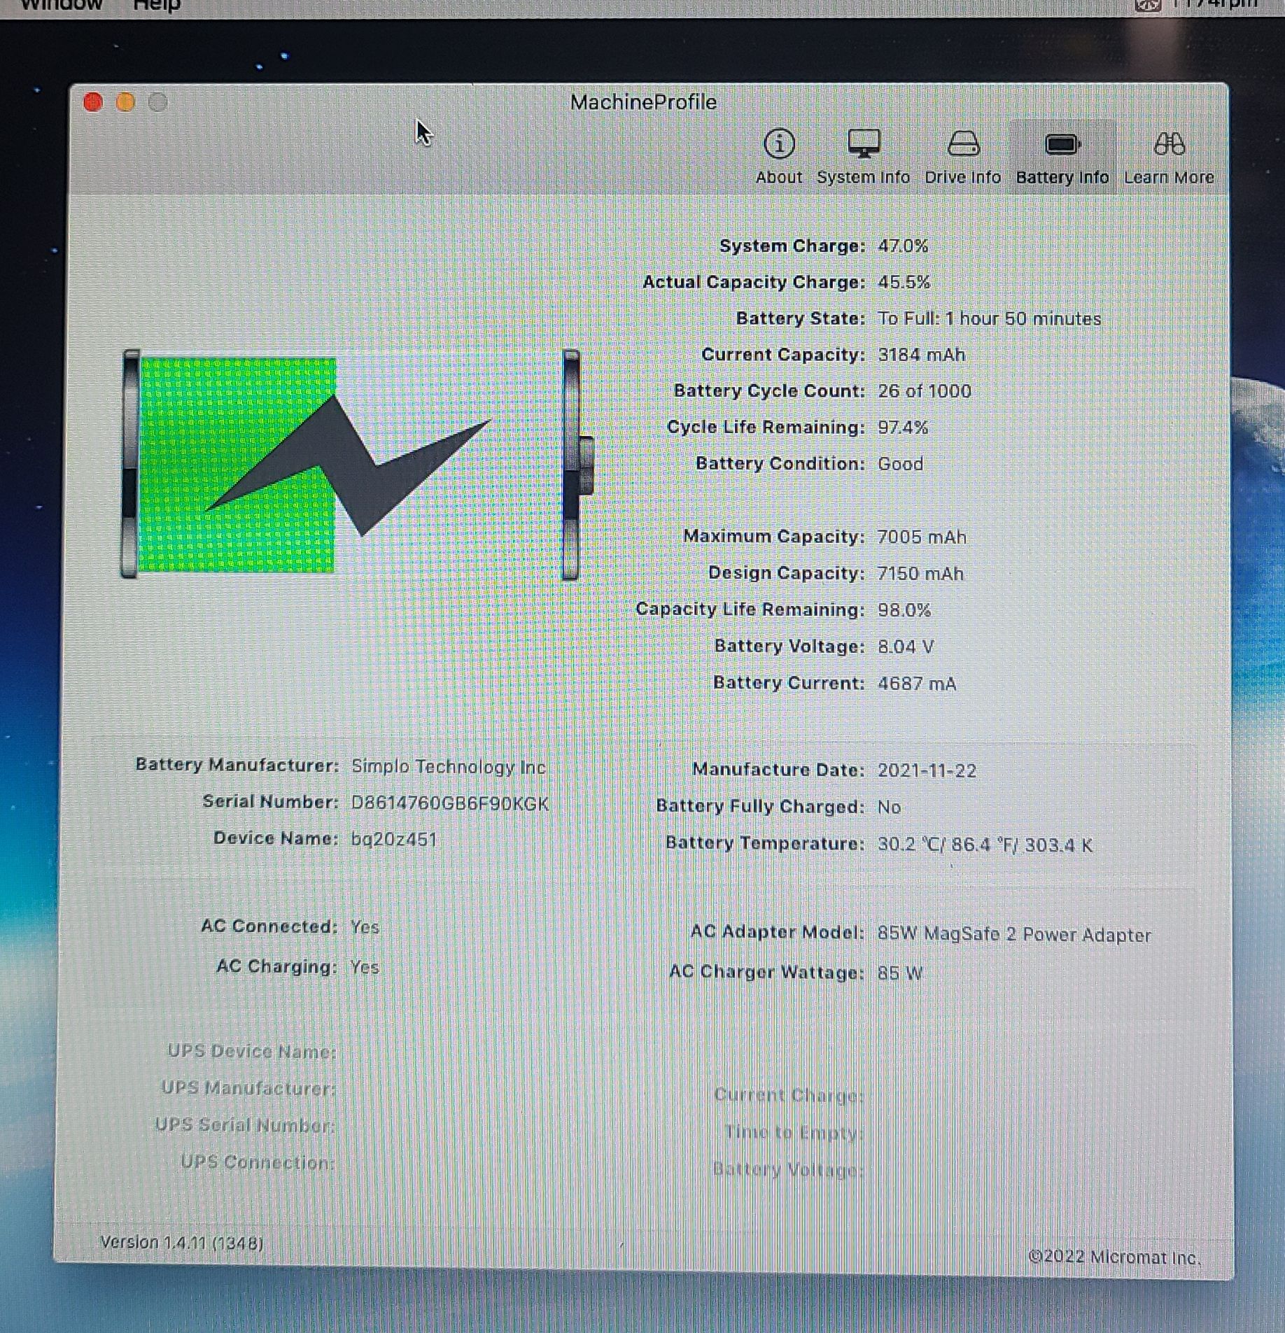The image size is (1285, 1333).
Task: Open the Drive Info pane
Action: [x=962, y=156]
